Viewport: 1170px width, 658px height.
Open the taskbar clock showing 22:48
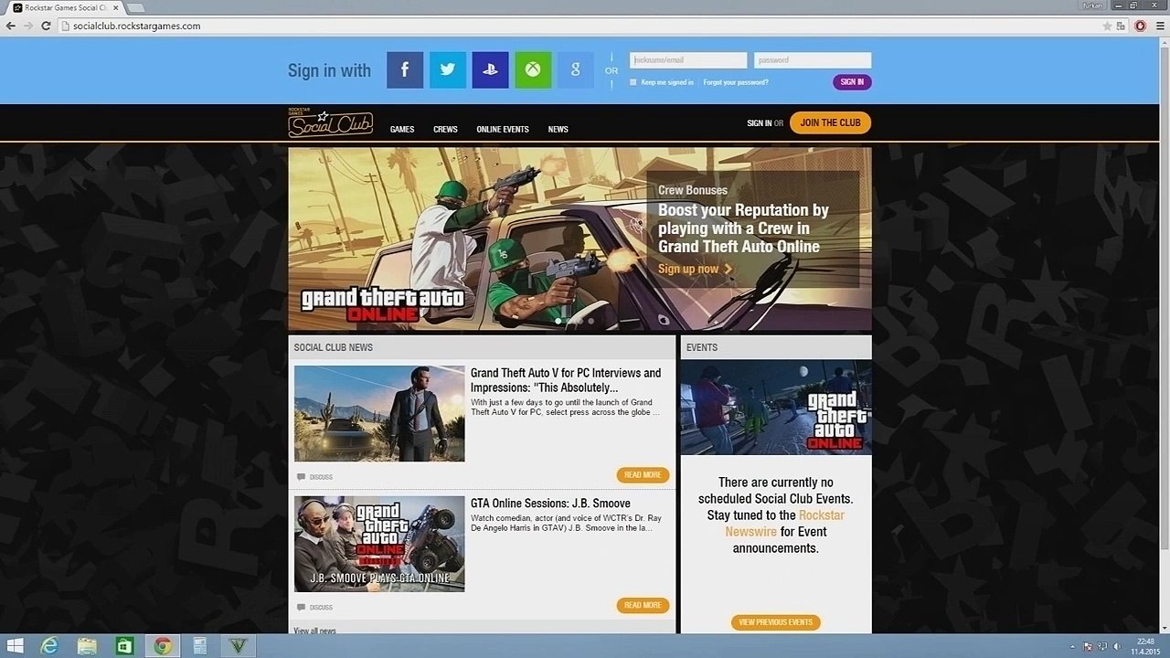point(1145,646)
